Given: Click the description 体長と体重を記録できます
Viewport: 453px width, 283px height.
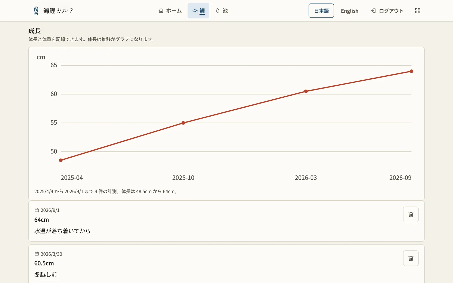Looking at the screenshot, I should click(x=92, y=39).
